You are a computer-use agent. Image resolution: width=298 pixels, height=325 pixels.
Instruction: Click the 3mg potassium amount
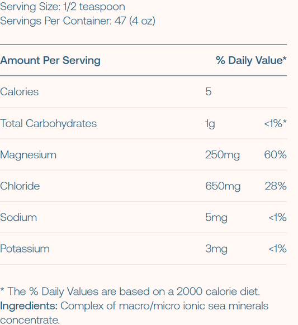(216, 249)
